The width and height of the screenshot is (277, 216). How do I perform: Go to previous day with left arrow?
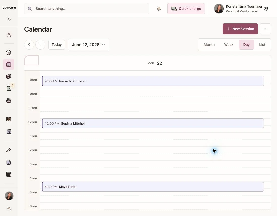tap(29, 45)
